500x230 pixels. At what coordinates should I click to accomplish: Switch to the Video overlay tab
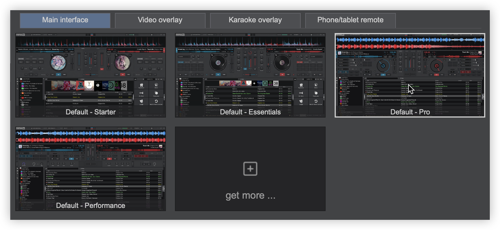coord(160,20)
